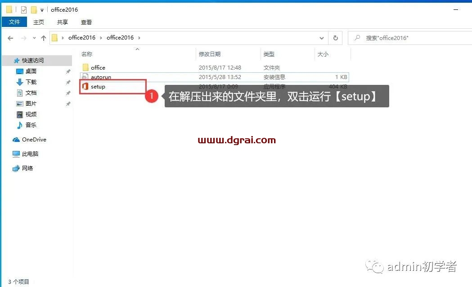The height and width of the screenshot is (287, 472).
Task: Go up one folder level
Action: pos(44,38)
